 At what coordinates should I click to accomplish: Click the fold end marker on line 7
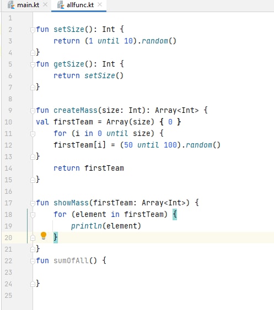click(x=33, y=88)
